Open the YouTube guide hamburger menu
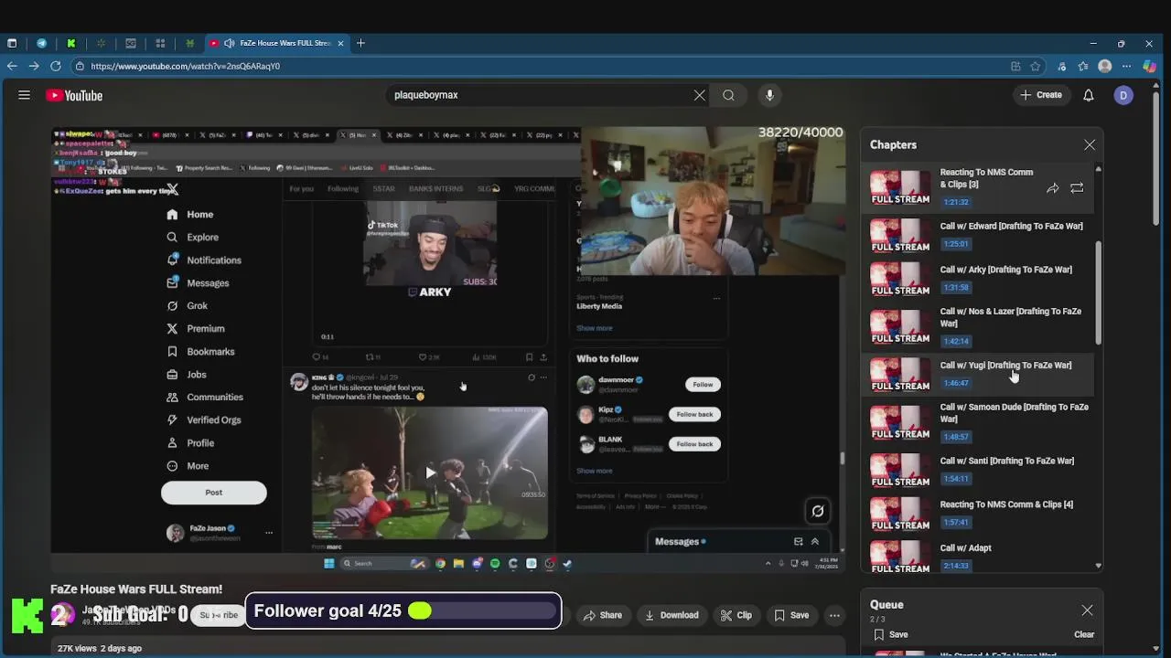This screenshot has height=658, width=1171. pos(25,95)
